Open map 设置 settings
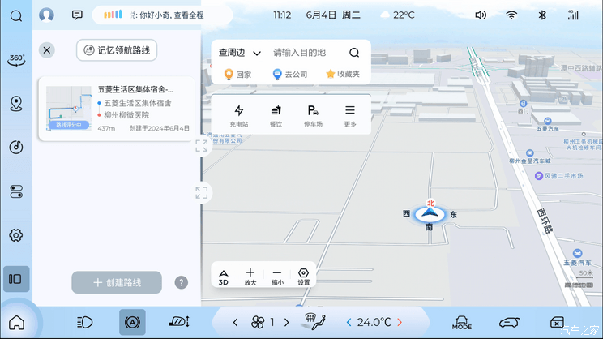603x339 pixels. [x=303, y=277]
